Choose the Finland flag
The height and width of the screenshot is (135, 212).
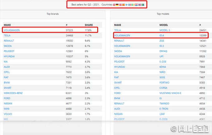[127, 5]
